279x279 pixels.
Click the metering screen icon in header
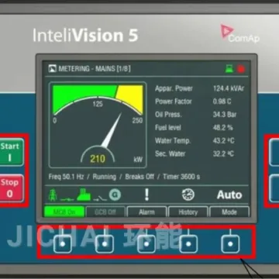[x=53, y=69]
